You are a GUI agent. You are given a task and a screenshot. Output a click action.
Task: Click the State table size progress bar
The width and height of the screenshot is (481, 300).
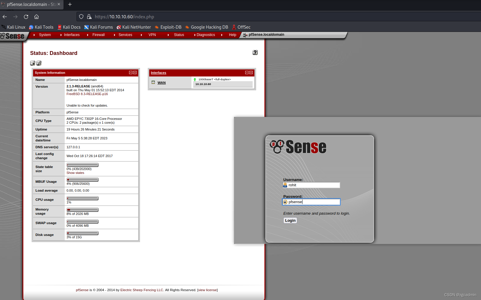coord(82,165)
